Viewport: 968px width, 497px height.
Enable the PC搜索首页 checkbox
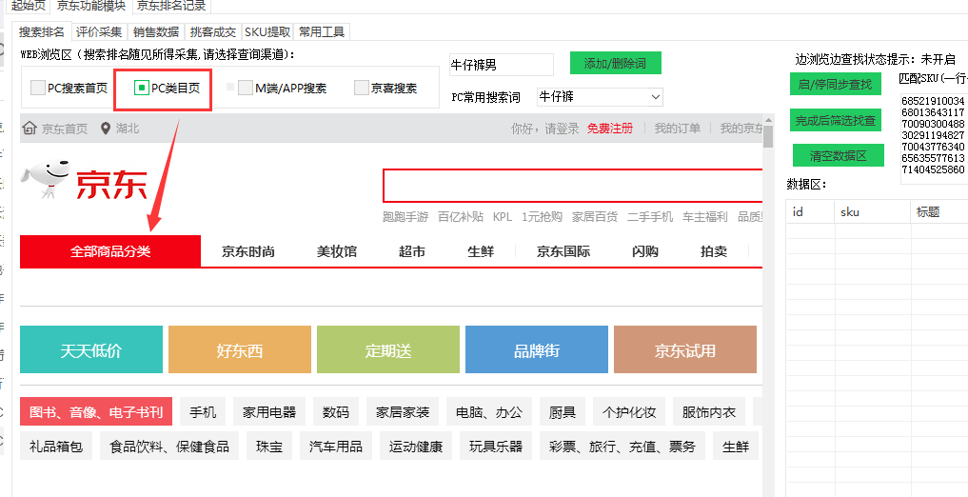(x=38, y=88)
